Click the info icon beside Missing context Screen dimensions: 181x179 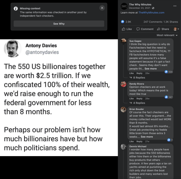coord(16,8)
